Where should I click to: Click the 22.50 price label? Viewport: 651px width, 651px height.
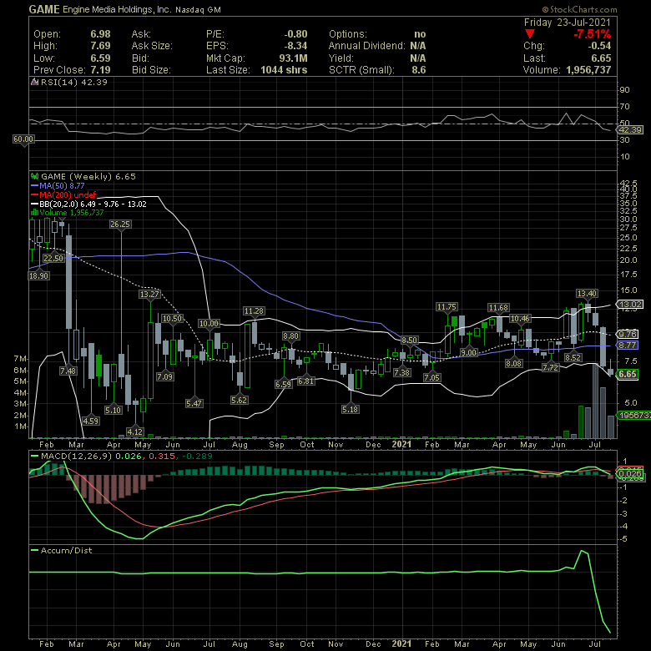pos(53,258)
